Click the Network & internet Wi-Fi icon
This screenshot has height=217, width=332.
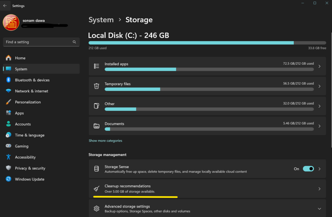(x=9, y=91)
